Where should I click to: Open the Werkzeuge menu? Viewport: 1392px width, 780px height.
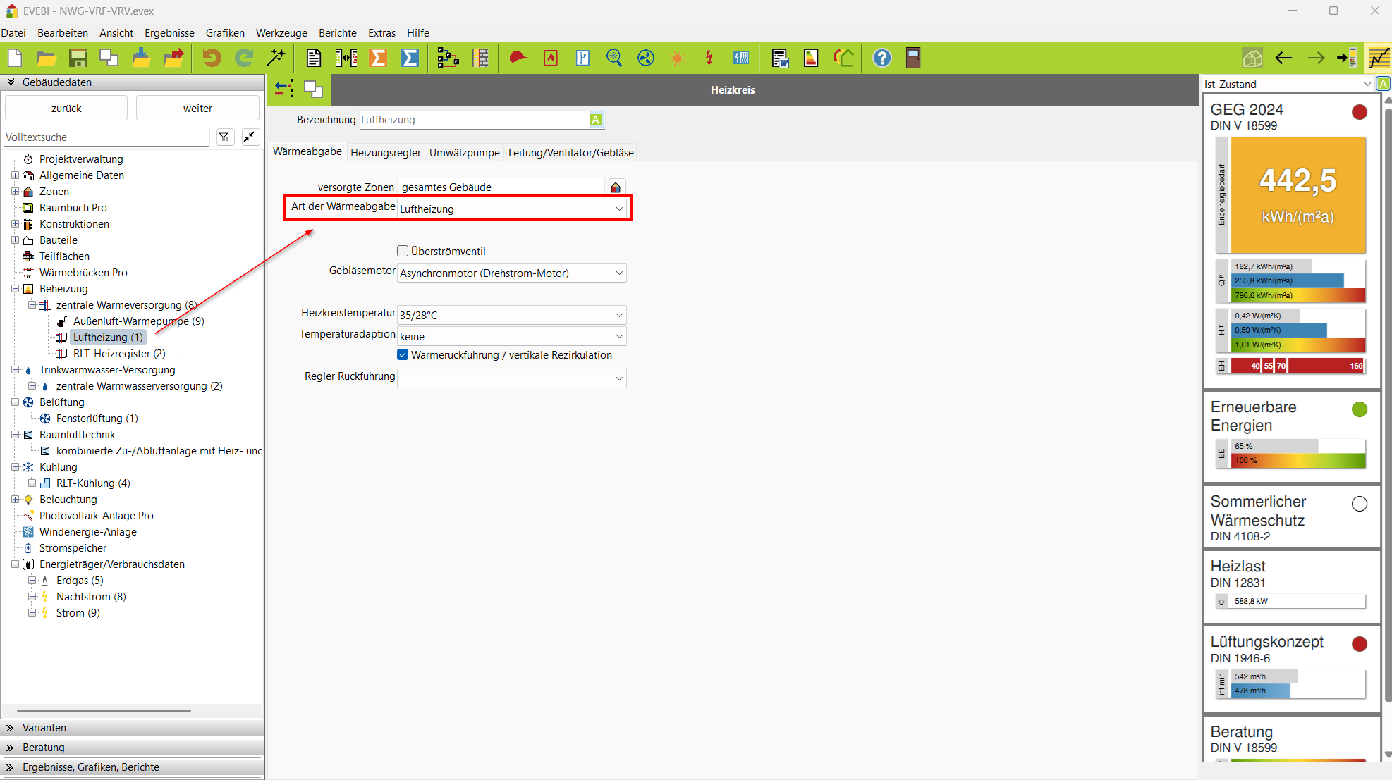[x=281, y=32]
